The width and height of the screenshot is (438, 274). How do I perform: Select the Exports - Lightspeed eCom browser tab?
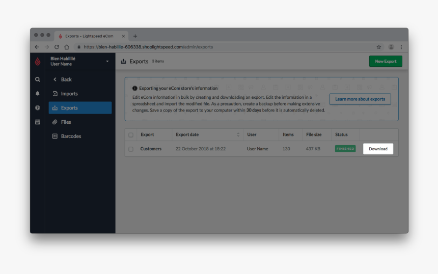91,36
